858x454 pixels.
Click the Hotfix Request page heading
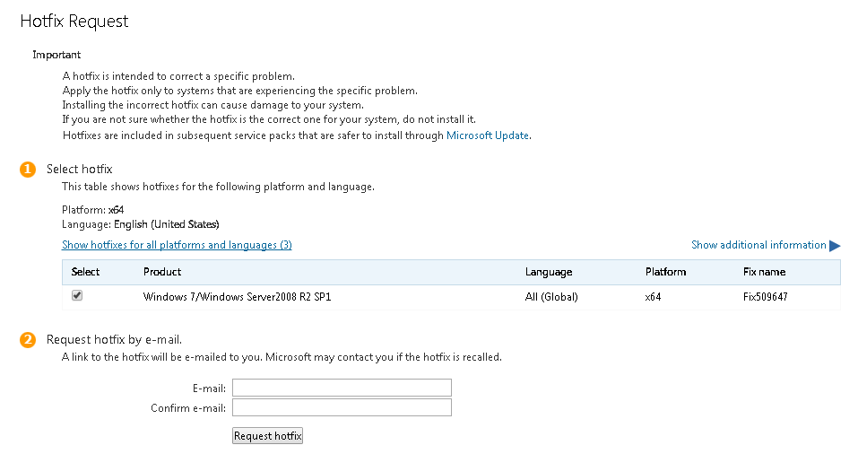(x=74, y=21)
